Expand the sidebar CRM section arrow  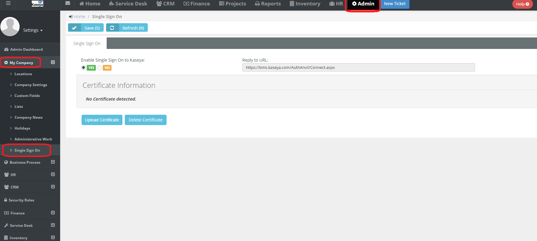pos(53,187)
